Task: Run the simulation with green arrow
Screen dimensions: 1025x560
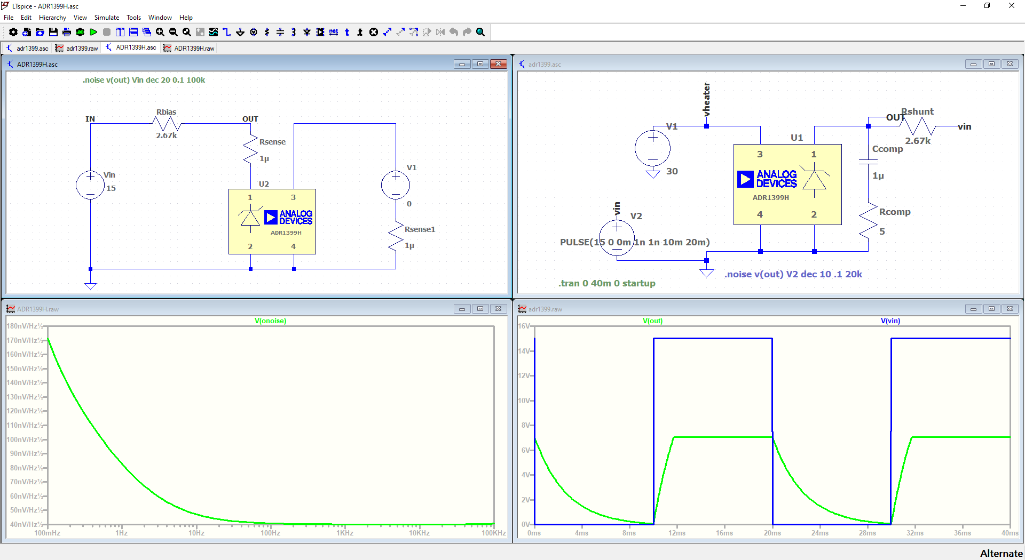Action: click(93, 32)
